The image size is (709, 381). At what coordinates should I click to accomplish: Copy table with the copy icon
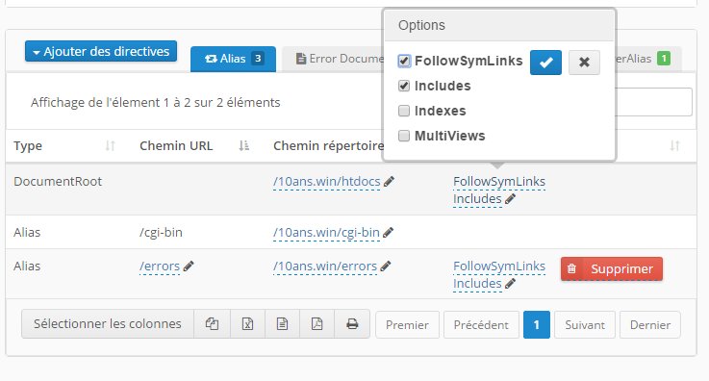(212, 324)
